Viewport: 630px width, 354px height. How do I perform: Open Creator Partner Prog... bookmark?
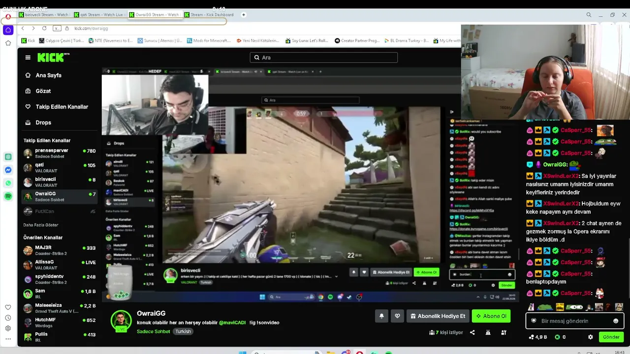click(x=357, y=41)
